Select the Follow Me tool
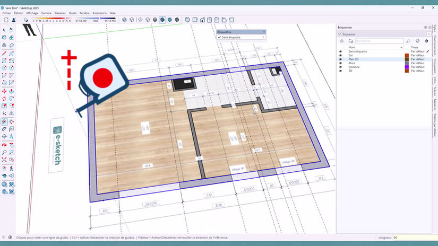The height and width of the screenshot is (246, 438). pyautogui.click(x=12, y=99)
